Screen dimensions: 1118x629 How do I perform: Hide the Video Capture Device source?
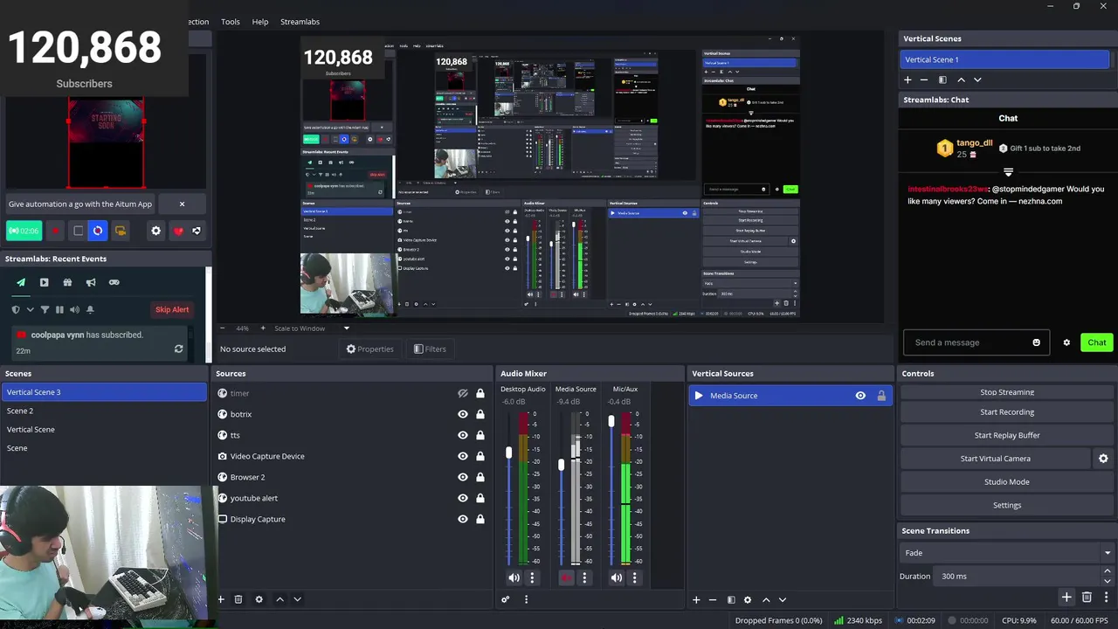(463, 456)
